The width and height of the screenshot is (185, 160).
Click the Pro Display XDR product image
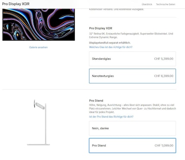coord(39,25)
